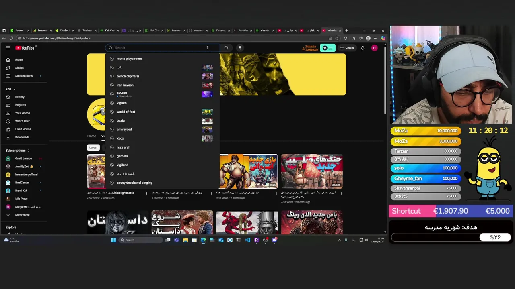Open Windows Start menu
The image size is (515, 289).
[x=113, y=240]
